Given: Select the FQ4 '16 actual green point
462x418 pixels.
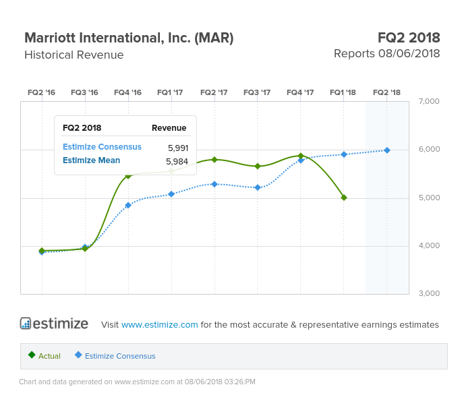Looking at the screenshot, I should [128, 176].
